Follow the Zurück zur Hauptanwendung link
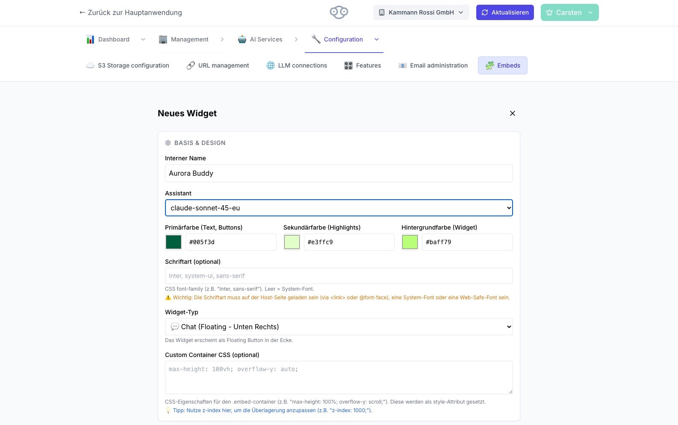Image resolution: width=678 pixels, height=425 pixels. point(130,12)
